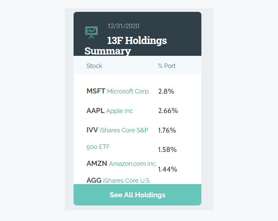Image resolution: width=278 pixels, height=221 pixels.
Task: Open the Microsoft Corp. link
Action: click(x=128, y=91)
